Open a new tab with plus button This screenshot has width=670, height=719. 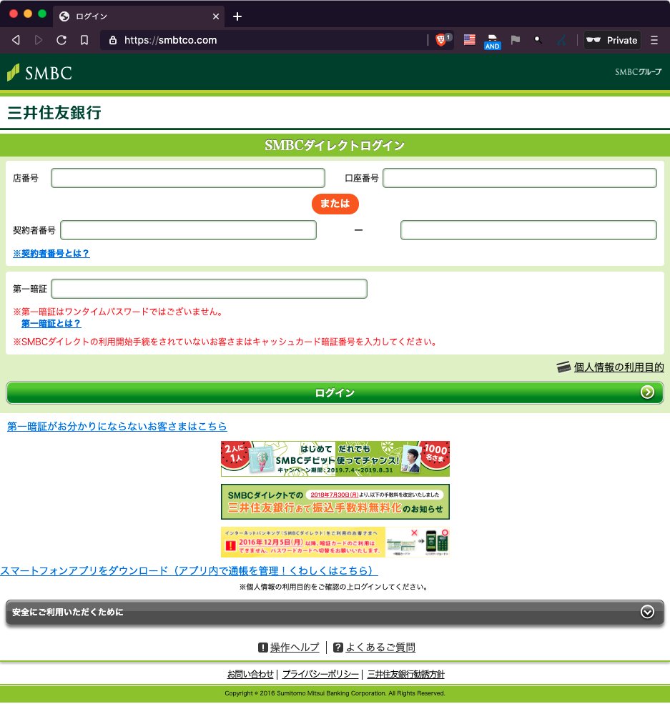[x=237, y=16]
